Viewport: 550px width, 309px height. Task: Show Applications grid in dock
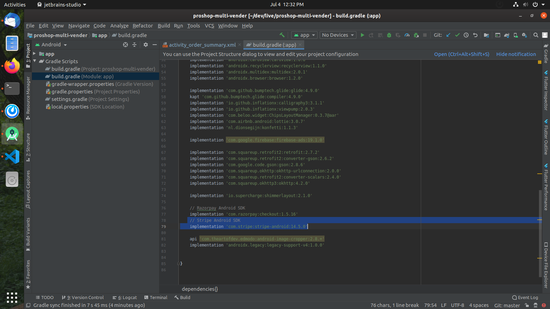tap(12, 297)
